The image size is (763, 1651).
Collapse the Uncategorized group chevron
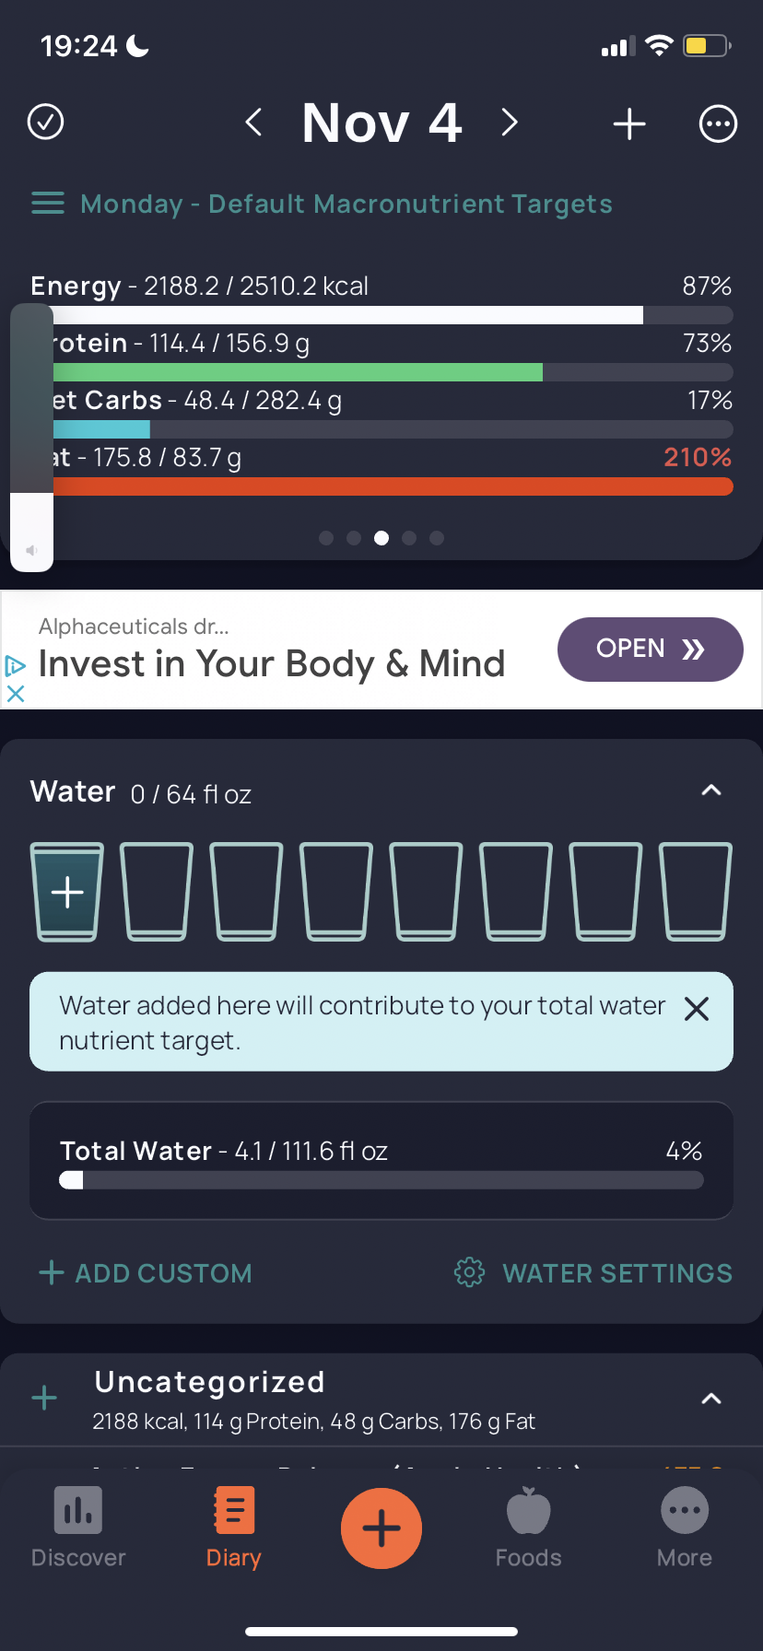click(x=711, y=1399)
